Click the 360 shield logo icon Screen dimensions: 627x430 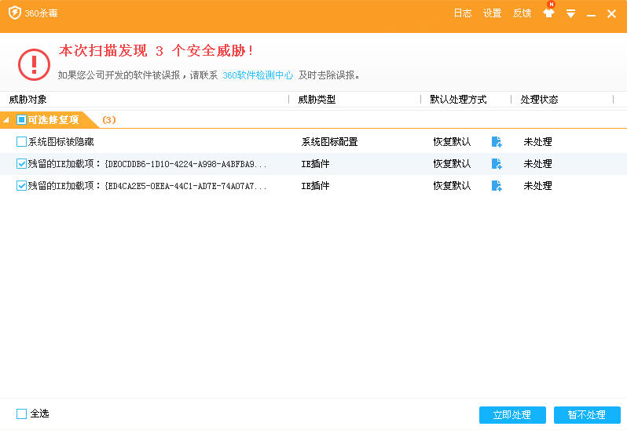click(14, 13)
